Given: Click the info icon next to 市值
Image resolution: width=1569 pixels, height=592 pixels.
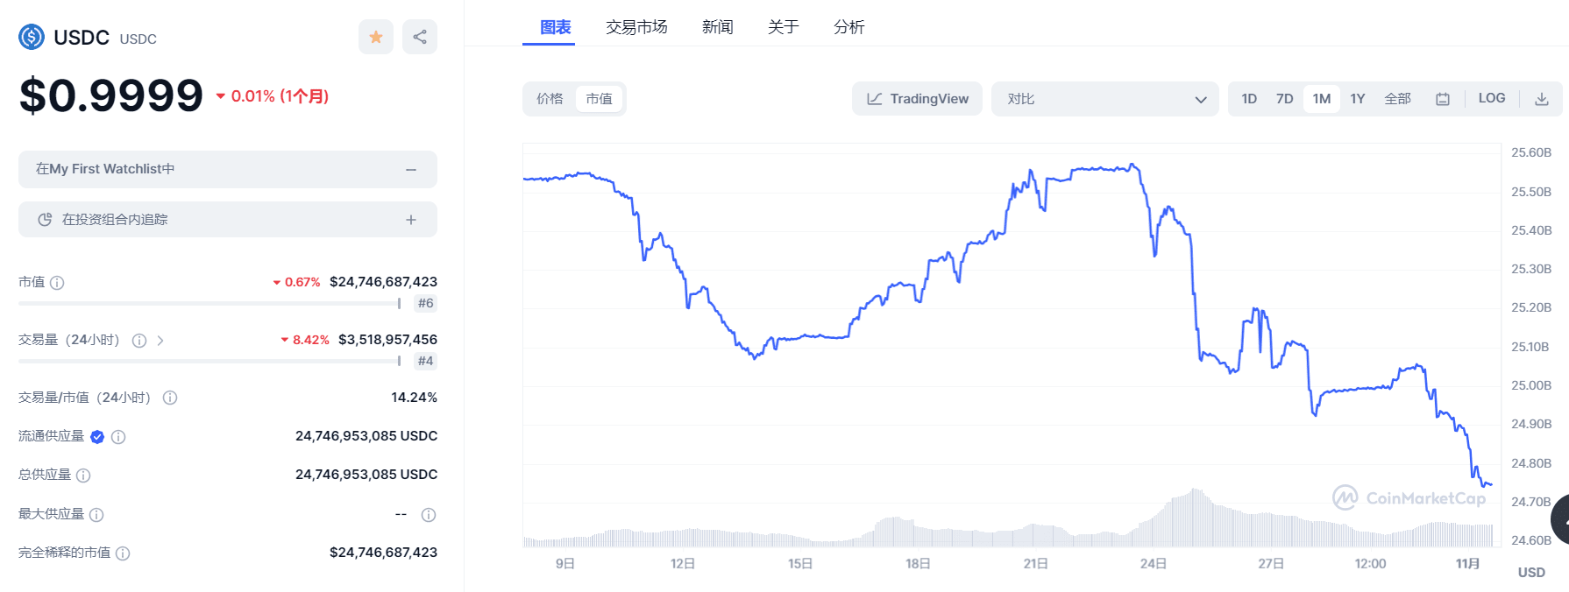Looking at the screenshot, I should (x=57, y=282).
